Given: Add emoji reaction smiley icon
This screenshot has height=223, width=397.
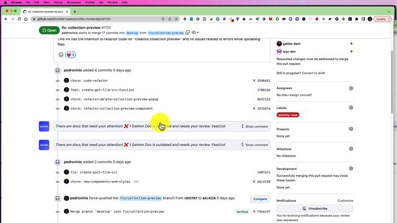Looking at the screenshot, I should (61, 55).
